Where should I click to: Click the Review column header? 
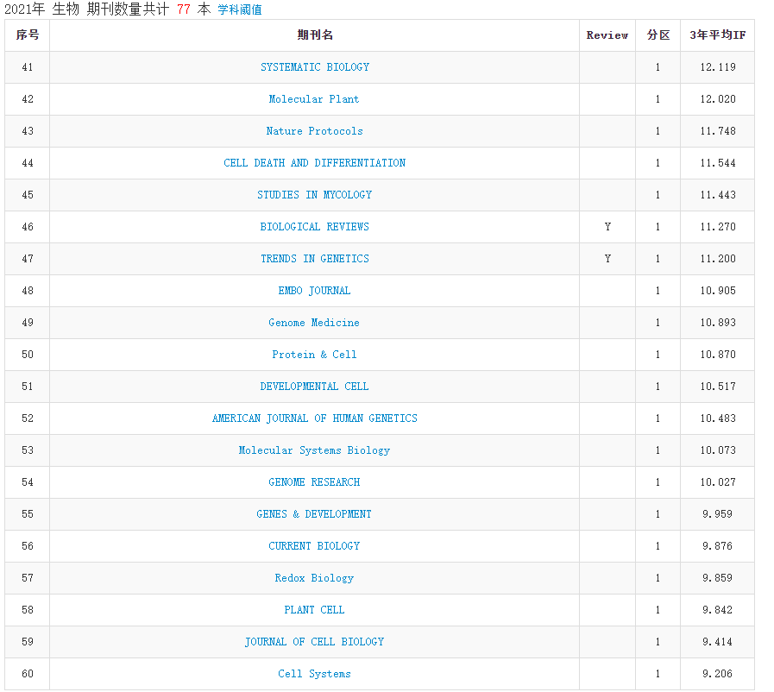(607, 35)
